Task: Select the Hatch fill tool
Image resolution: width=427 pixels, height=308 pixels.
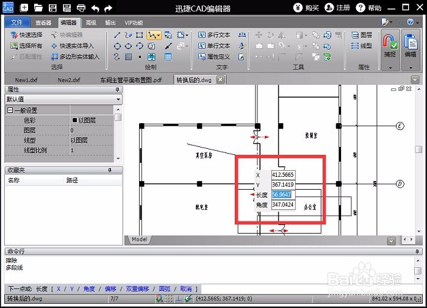Action: coord(128,57)
